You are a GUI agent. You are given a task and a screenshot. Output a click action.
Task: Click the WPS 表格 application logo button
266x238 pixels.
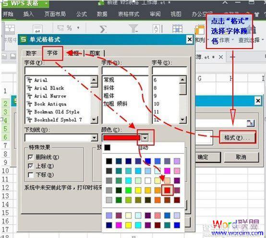click(x=25, y=3)
